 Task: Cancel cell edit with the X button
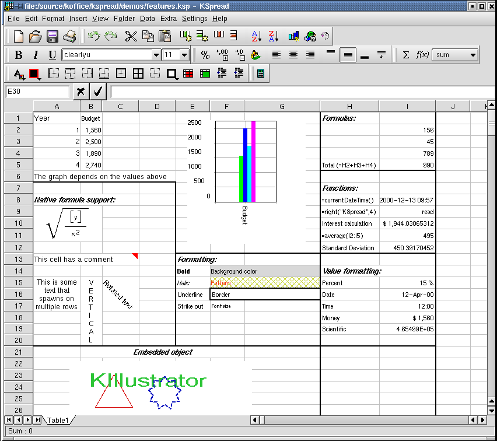(81, 92)
